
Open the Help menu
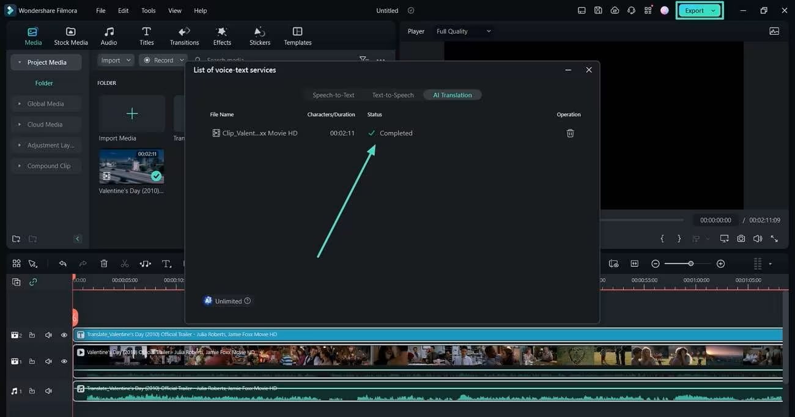(x=201, y=10)
